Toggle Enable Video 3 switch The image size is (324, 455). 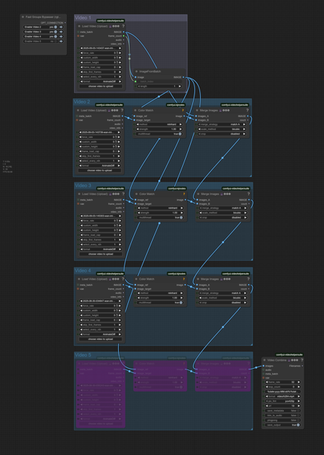tap(55, 32)
